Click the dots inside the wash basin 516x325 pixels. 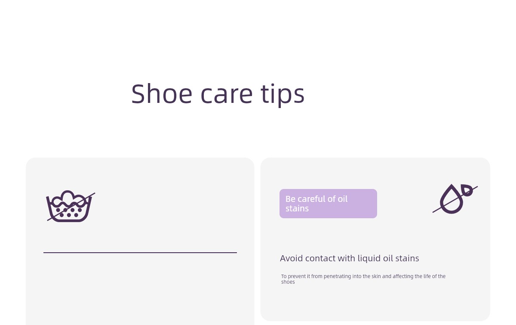[x=69, y=212]
